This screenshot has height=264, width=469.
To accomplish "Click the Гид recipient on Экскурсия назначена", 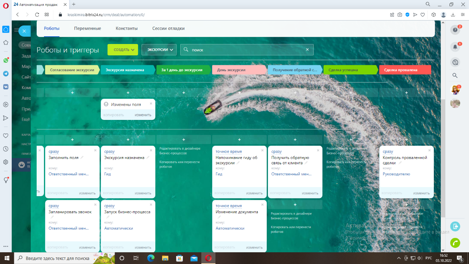I will [x=108, y=174].
